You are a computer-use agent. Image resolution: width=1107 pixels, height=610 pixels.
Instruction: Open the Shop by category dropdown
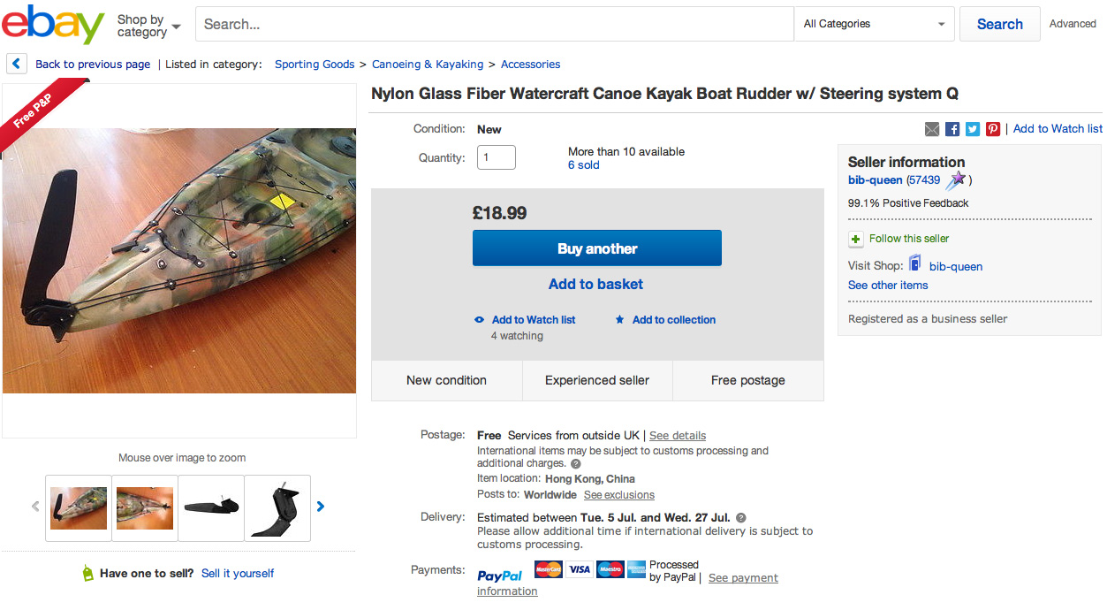coord(148,26)
